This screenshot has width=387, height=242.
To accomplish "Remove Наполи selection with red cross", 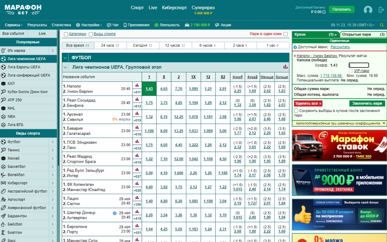I will pyautogui.click(x=295, y=56).
